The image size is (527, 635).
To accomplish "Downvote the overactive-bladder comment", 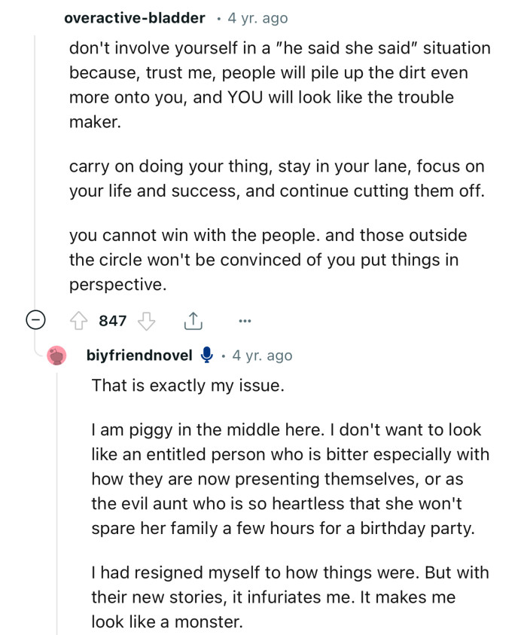I will pos(145,321).
